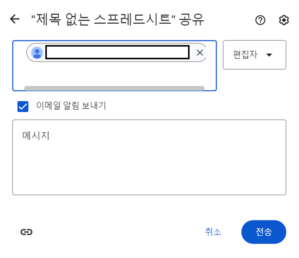The height and width of the screenshot is (258, 299).
Task: Click the checkmark icon beside 이메일 알림 보내기
Action: [x=23, y=106]
